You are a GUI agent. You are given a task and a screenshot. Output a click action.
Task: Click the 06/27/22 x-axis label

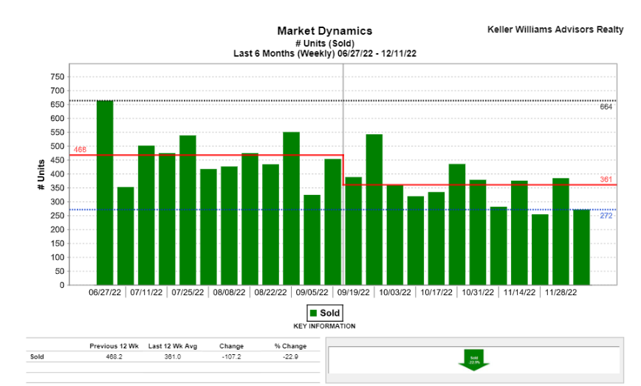tap(105, 292)
